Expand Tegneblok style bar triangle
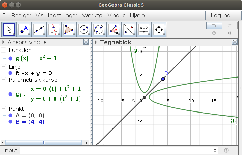This screenshot has width=242, height=155. 96,42
